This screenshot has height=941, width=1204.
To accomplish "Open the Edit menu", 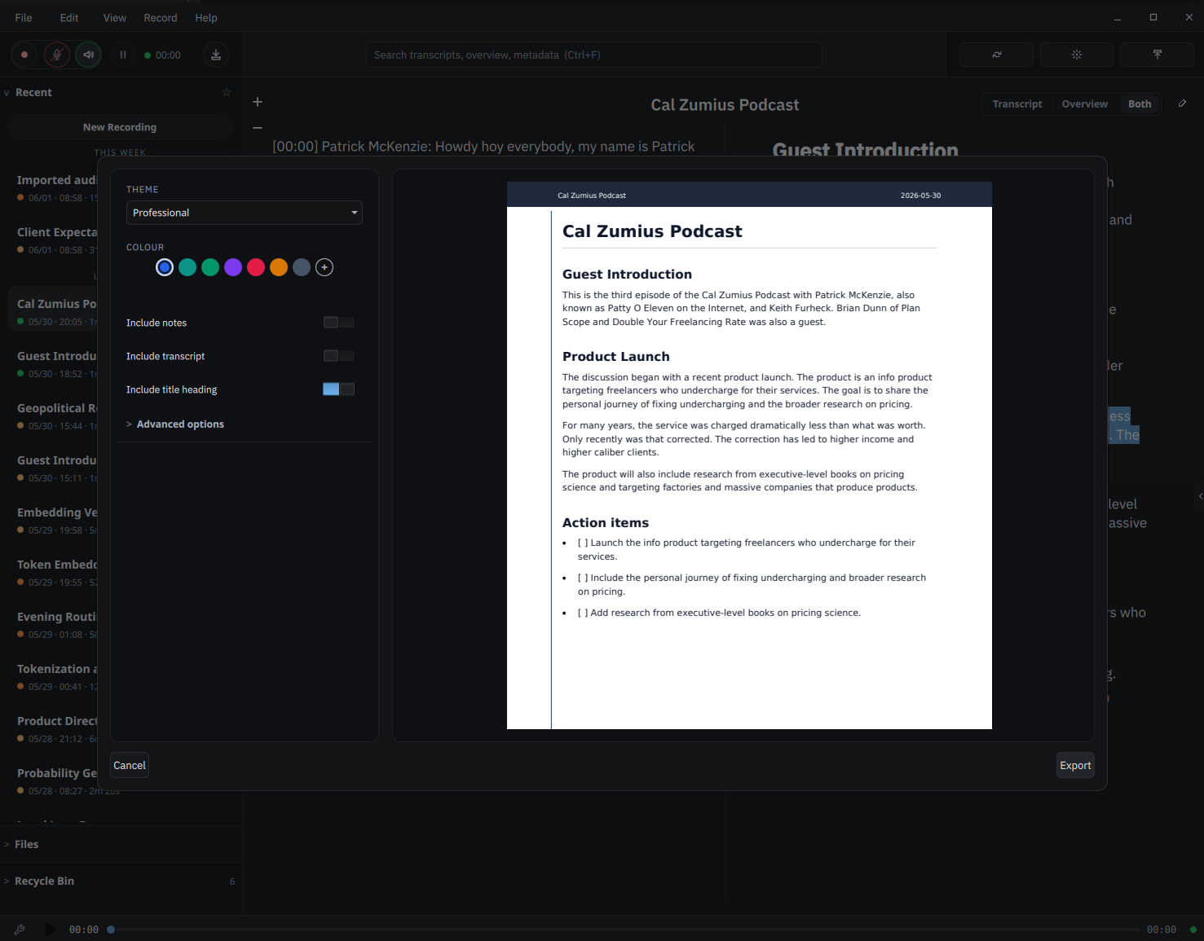I will pos(69,18).
